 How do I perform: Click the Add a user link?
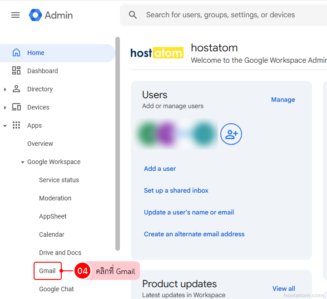tap(160, 169)
